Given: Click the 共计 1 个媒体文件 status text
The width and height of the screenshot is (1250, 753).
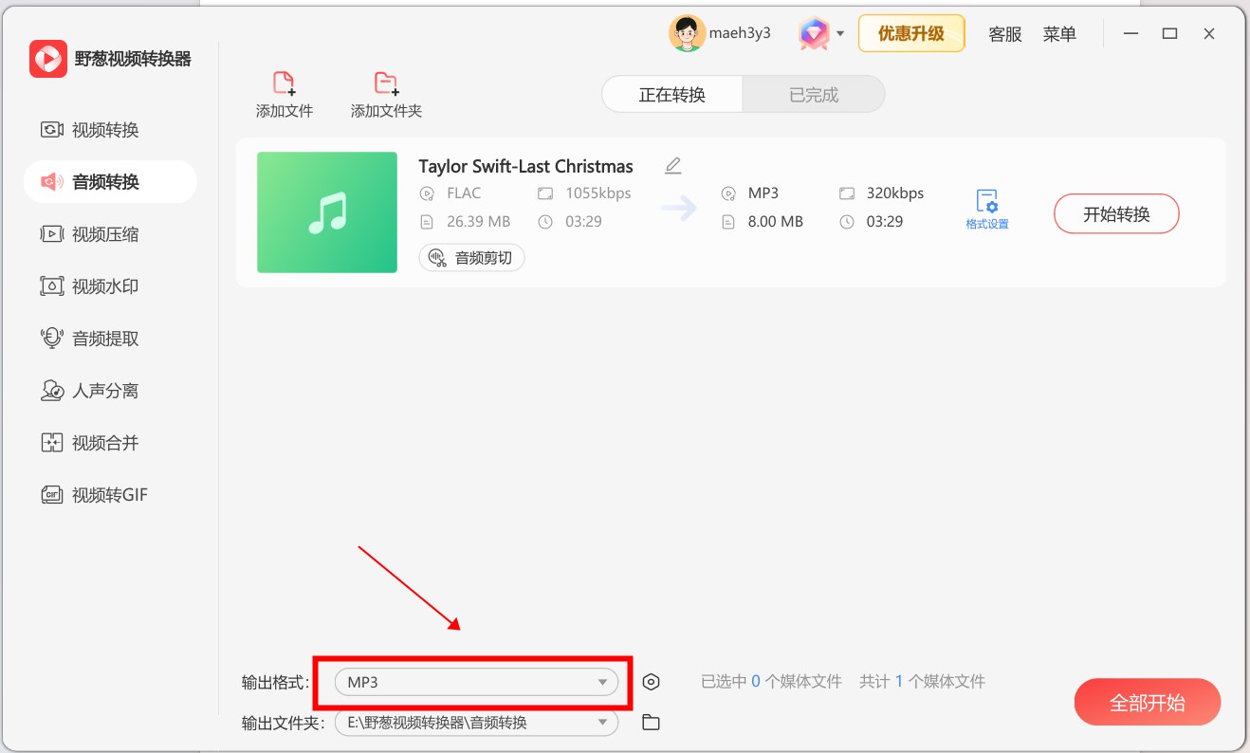Looking at the screenshot, I should pos(922,682).
